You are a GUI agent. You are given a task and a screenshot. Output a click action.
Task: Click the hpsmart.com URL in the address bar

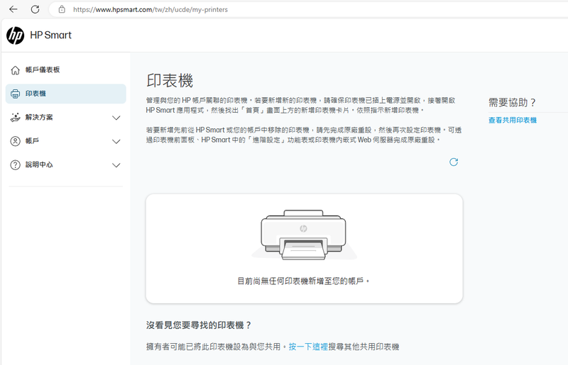[151, 10]
